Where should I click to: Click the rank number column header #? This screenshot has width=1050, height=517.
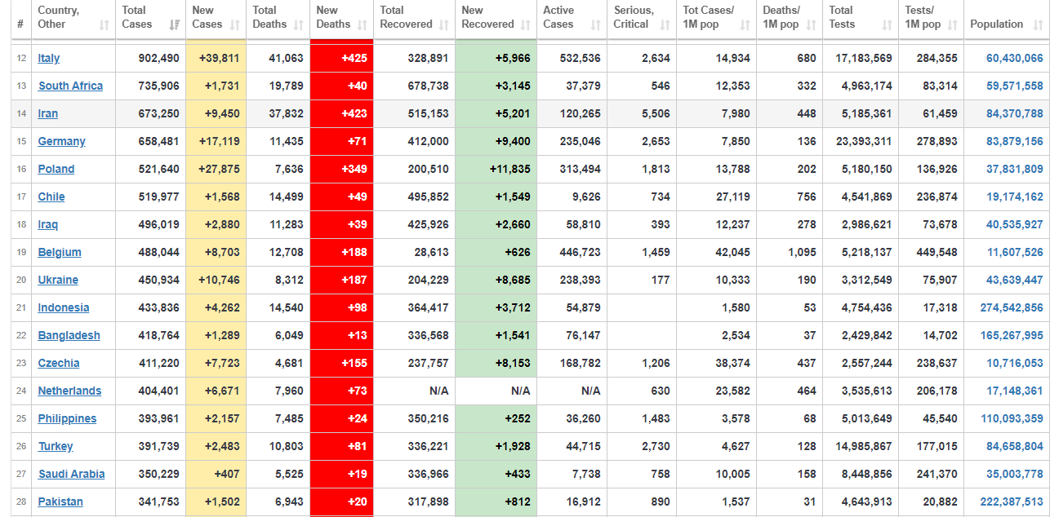coord(20,18)
